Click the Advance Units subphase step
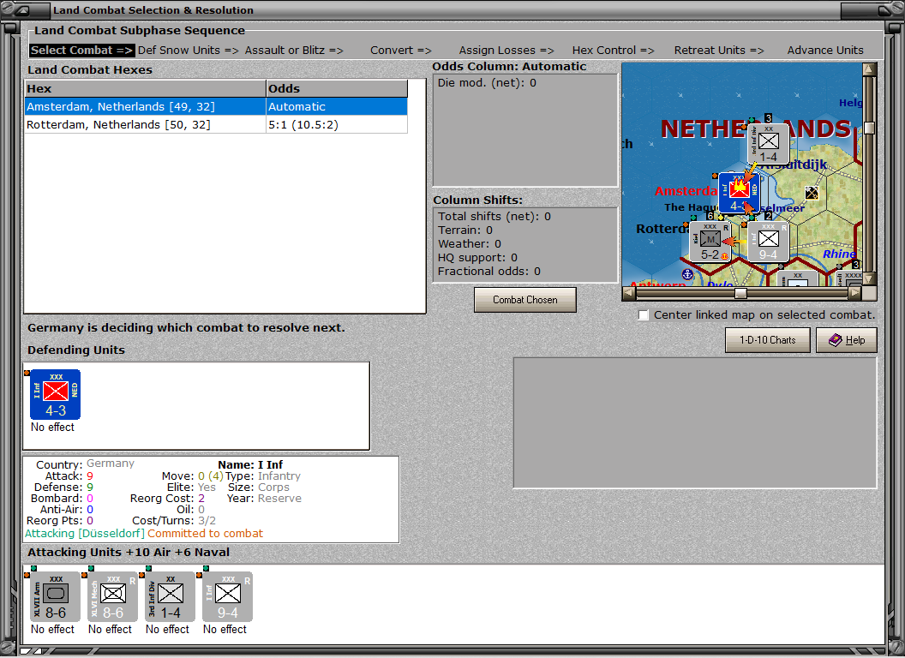The width and height of the screenshot is (905, 658). pos(825,51)
